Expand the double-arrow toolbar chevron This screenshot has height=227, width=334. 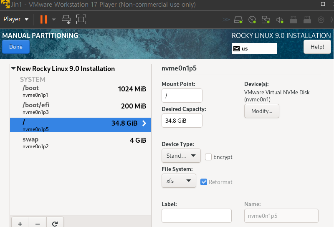click(x=226, y=20)
